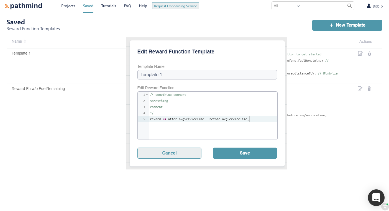Save the reward function template
The height and width of the screenshot is (211, 389).
click(245, 153)
